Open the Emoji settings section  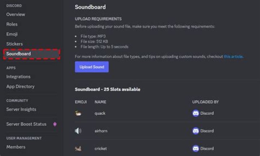[x=12, y=34]
